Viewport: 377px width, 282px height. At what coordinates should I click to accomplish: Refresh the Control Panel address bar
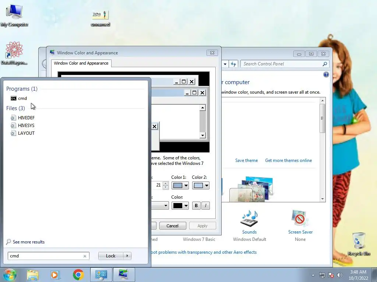tap(233, 64)
